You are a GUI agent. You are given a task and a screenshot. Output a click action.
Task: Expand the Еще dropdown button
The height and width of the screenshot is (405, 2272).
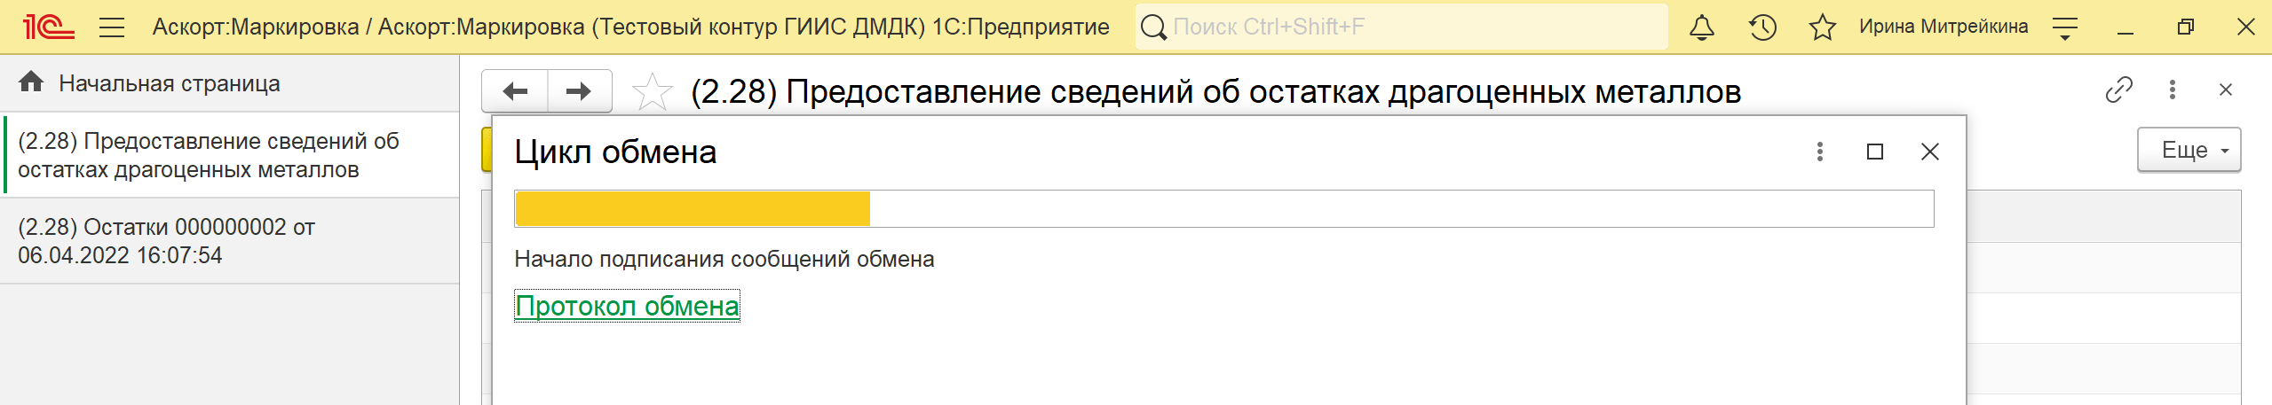coord(2189,151)
